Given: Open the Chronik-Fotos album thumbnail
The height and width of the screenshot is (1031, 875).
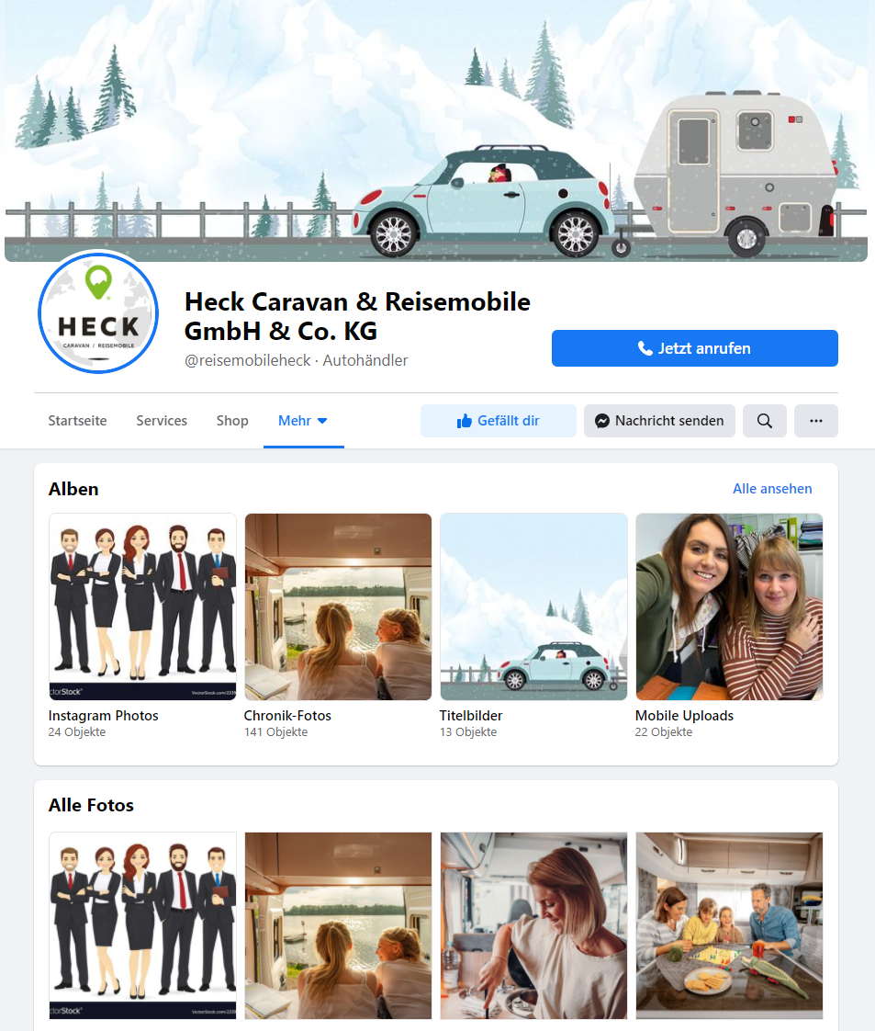Looking at the screenshot, I should 338,606.
